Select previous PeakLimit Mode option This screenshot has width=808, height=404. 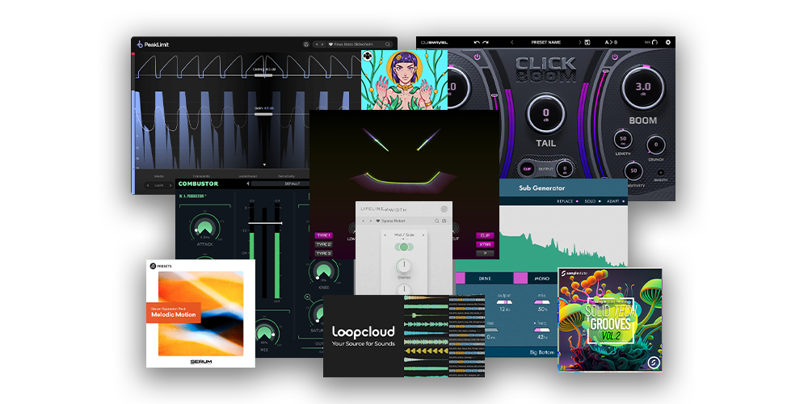pos(149,185)
